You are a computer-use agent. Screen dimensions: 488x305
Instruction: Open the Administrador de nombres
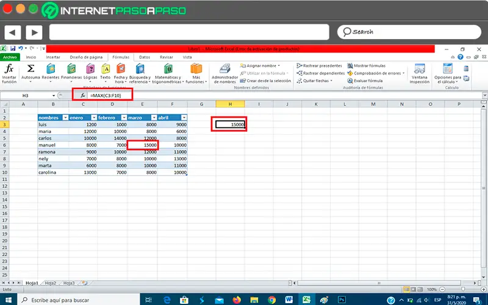click(x=224, y=73)
